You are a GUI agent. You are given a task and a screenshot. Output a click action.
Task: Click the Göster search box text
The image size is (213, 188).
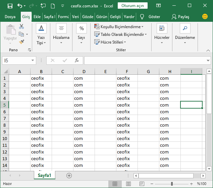coord(154,17)
